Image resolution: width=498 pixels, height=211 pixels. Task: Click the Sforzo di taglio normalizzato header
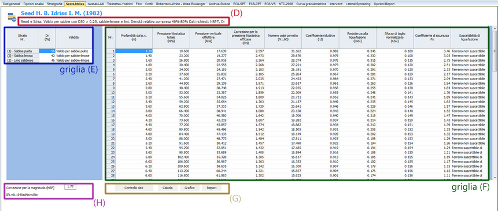(395, 37)
